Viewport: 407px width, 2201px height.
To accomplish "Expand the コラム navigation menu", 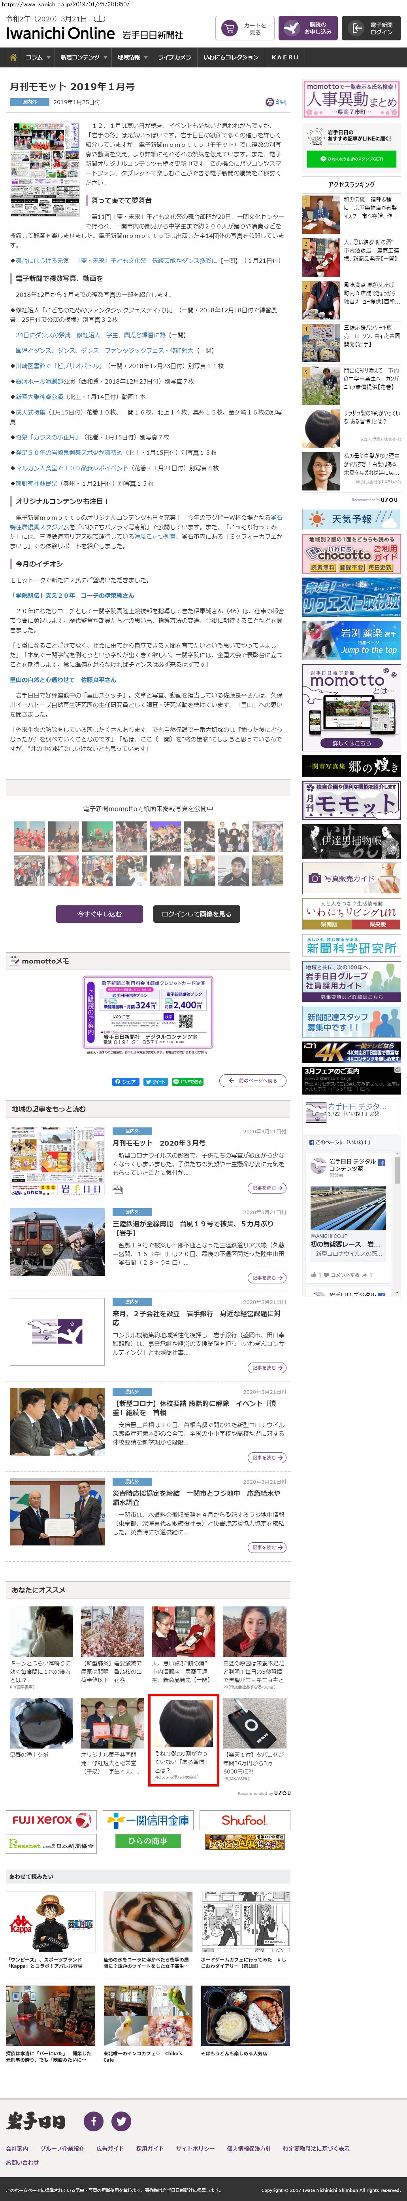I will [37, 57].
